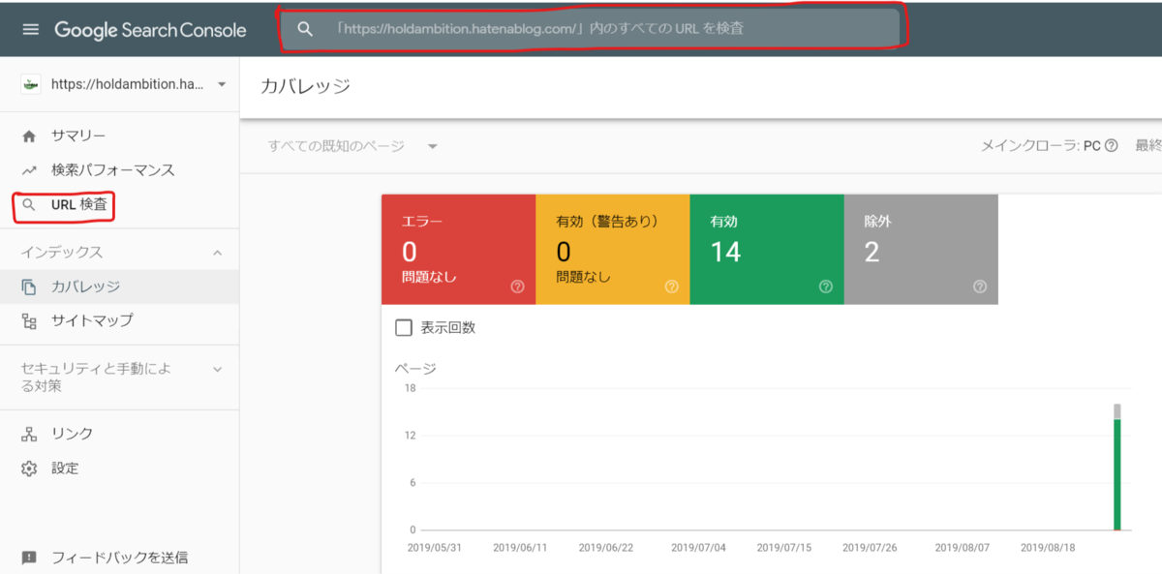Click the magnifier icon beside URL 検査
The width and height of the screenshot is (1162, 574).
point(29,205)
